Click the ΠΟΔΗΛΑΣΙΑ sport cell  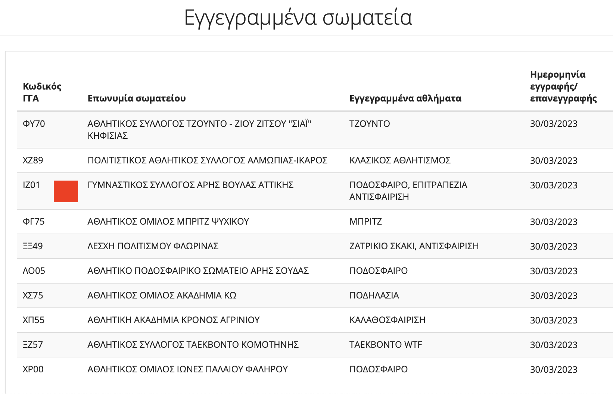click(x=374, y=295)
